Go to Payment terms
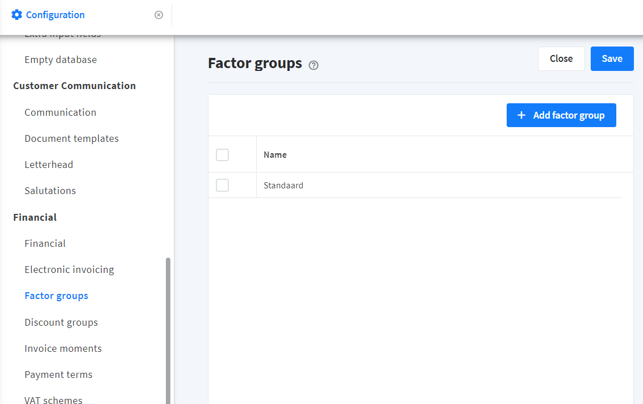This screenshot has width=643, height=404. click(59, 374)
